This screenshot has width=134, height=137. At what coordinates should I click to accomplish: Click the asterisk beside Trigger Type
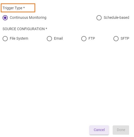coord(24,8)
